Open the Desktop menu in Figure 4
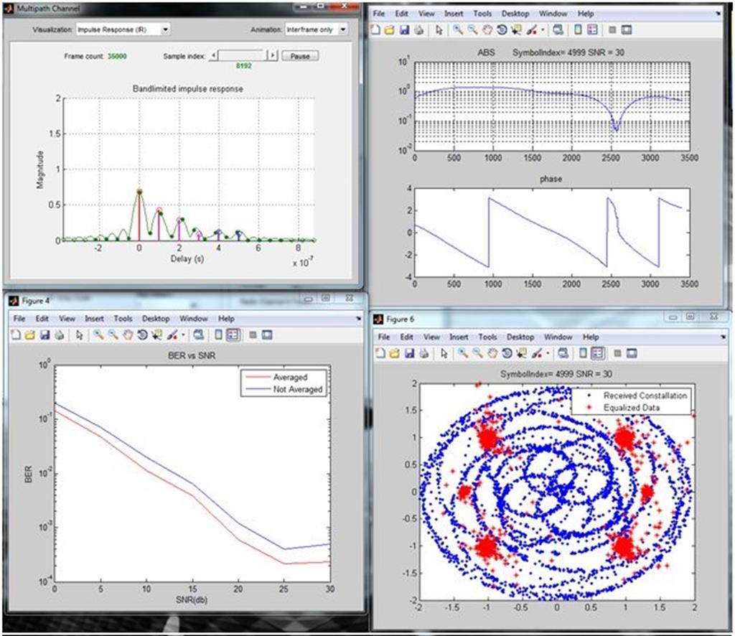 pos(156,318)
